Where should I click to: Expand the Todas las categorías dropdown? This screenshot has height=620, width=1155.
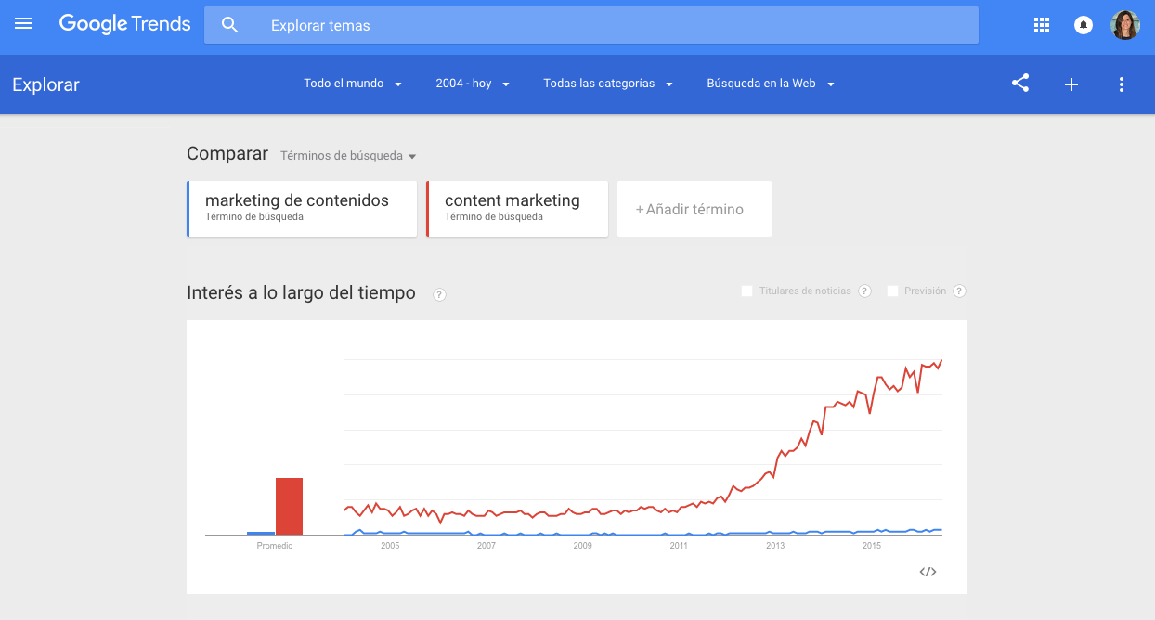[x=608, y=84]
